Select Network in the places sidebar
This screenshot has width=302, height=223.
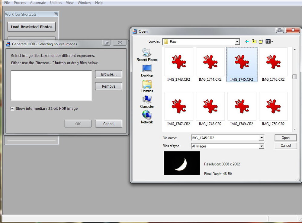click(x=147, y=117)
